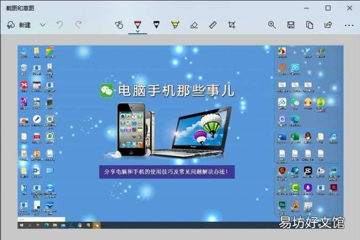
Task: Click the Edge icon in captured taskbar
Action: [47, 225]
